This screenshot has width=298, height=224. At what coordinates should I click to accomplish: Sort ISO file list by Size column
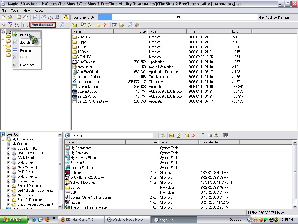pyautogui.click(x=130, y=32)
